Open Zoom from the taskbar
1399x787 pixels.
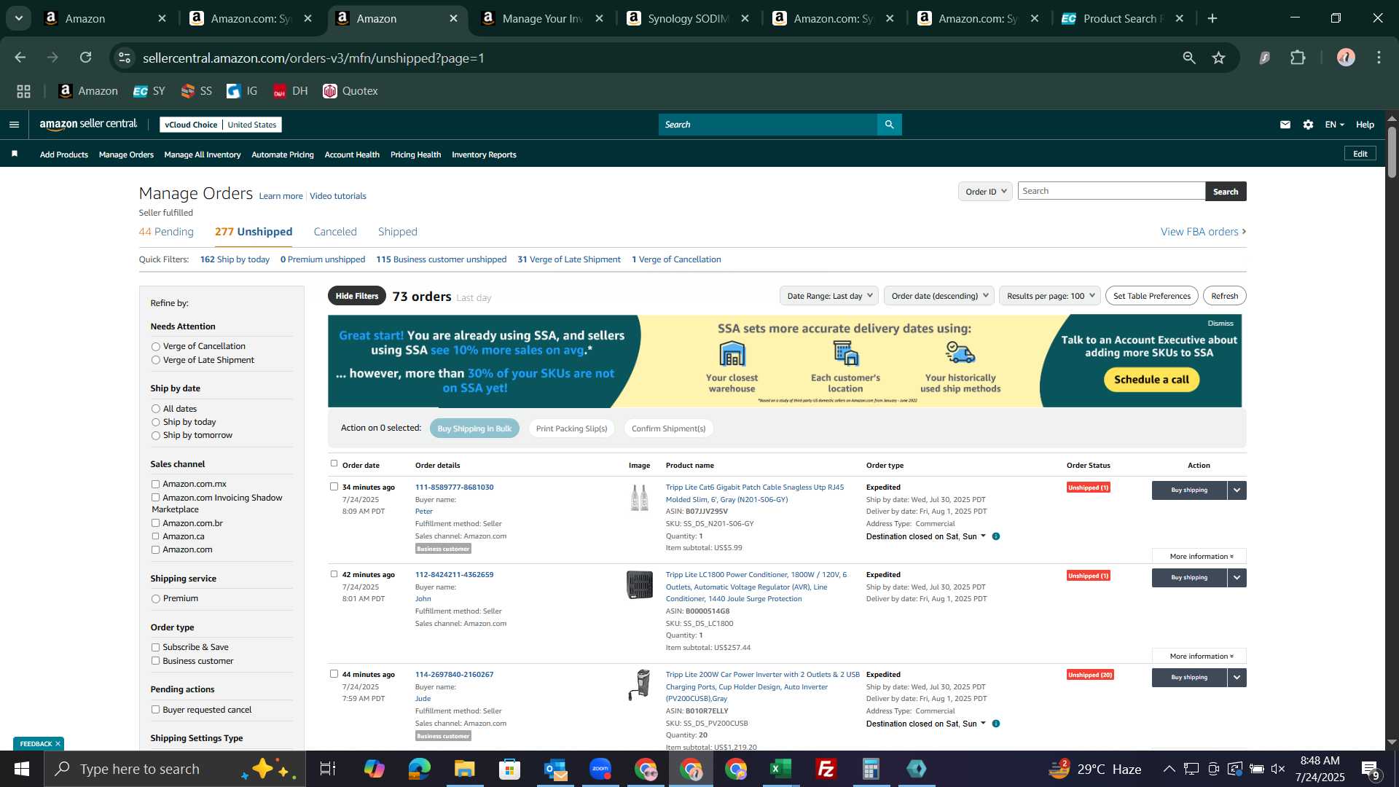click(600, 769)
